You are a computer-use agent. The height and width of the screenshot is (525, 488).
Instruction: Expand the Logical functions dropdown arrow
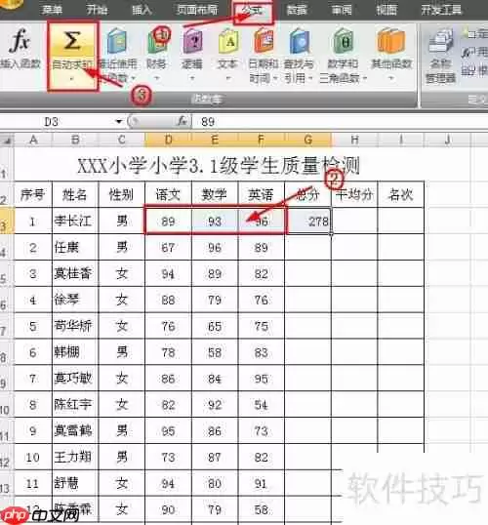(192, 79)
